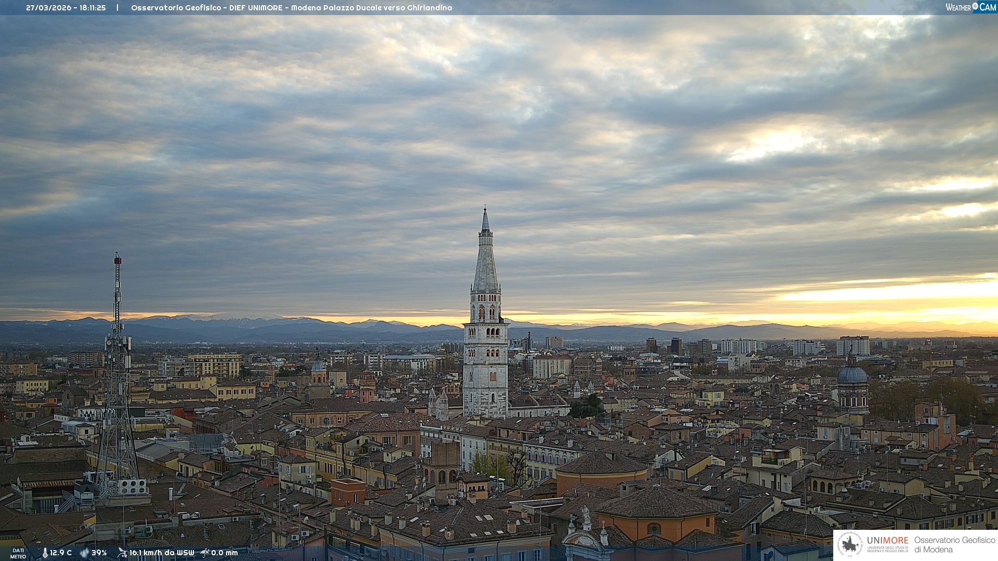Select the 12.9 C temperature reading
Image resolution: width=998 pixels, height=561 pixels.
pos(61,553)
